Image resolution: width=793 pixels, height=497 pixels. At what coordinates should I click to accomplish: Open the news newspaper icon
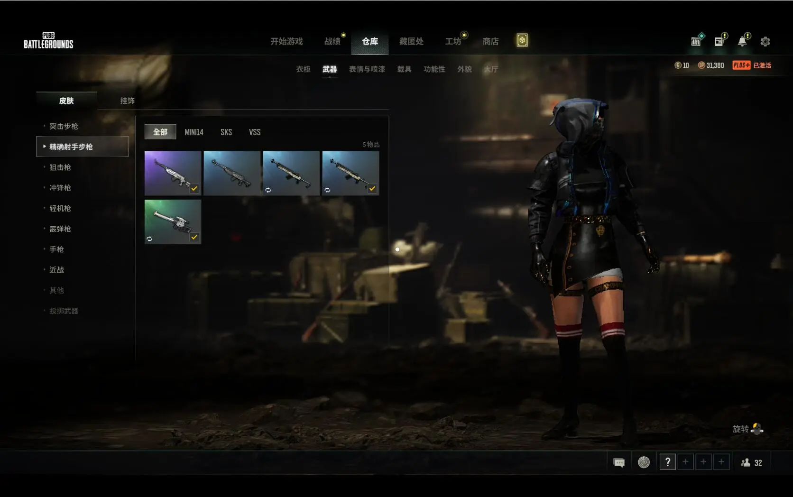coord(719,41)
